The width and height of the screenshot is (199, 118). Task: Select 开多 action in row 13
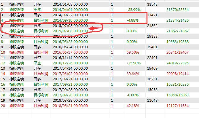pyautogui.click(x=37, y=68)
